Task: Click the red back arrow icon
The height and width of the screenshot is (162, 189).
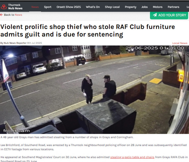Action: coord(1,15)
